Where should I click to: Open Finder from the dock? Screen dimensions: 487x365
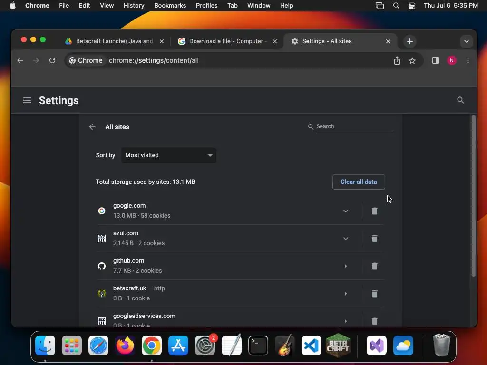45,345
